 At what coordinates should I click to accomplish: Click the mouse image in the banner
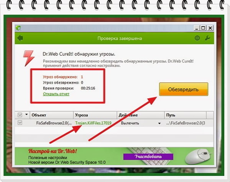point(198,156)
